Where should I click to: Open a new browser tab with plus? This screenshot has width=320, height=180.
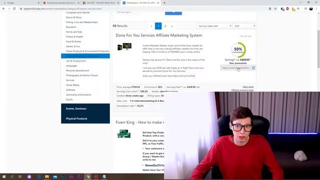(164, 3)
